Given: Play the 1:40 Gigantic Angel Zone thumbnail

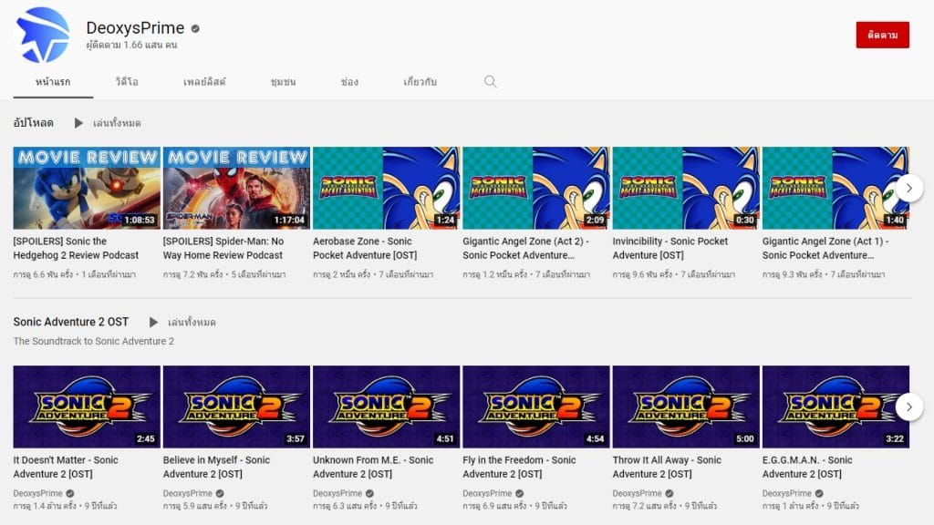Looking at the screenshot, I should click(x=835, y=188).
